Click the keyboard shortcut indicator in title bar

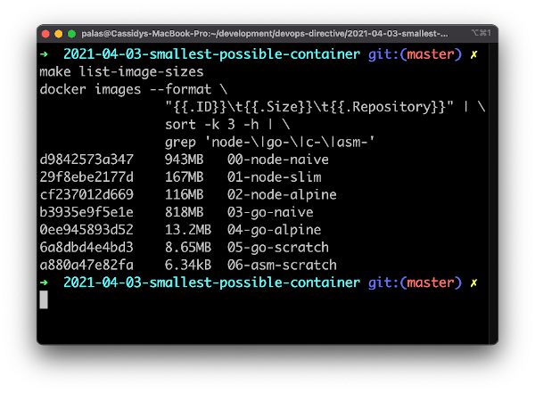[481, 33]
